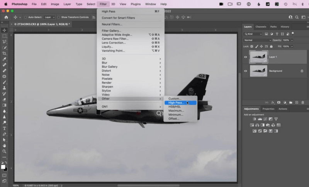Image resolution: width=309 pixels, height=187 pixels.
Task: Select the Move tool in the toolbar
Action: (4, 30)
